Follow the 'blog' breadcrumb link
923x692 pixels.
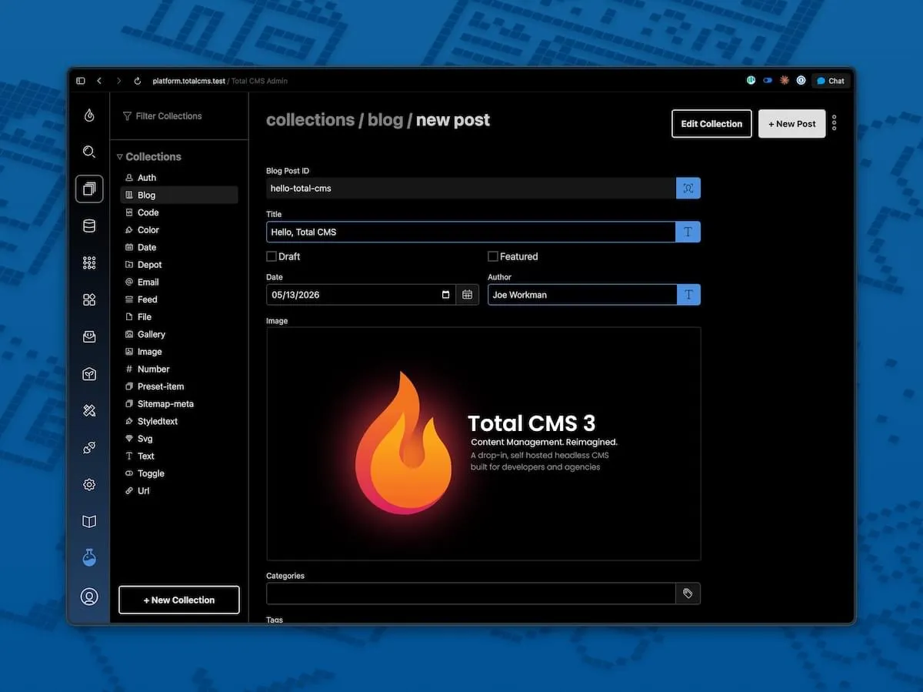[385, 120]
